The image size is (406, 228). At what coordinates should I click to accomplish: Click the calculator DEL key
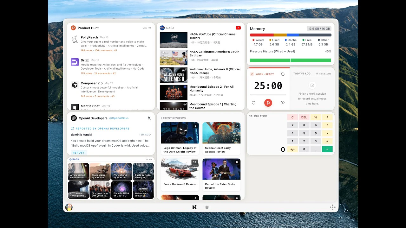[304, 117]
